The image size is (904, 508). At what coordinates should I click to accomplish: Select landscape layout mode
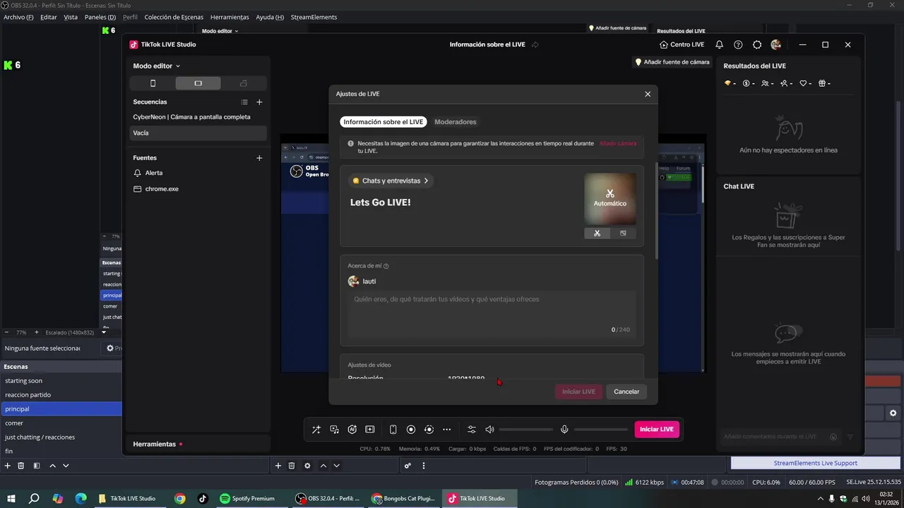(198, 83)
